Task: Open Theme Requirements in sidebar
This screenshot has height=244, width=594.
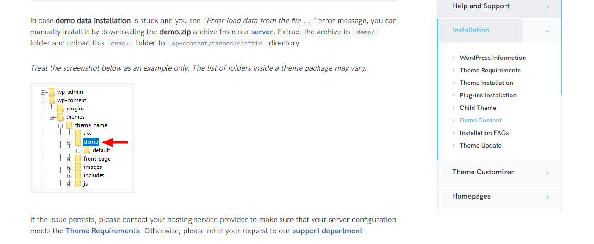Action: (490, 71)
